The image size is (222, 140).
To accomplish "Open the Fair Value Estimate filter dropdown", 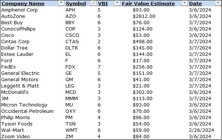I will pyautogui.click(x=184, y=3).
